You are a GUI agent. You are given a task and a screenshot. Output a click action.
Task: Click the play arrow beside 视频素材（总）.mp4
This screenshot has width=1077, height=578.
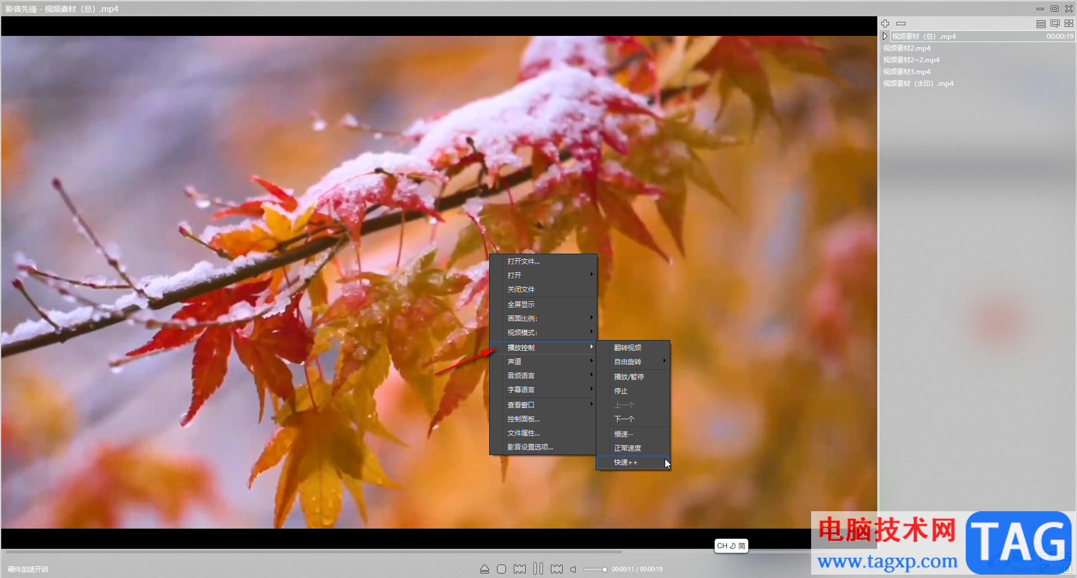[885, 36]
